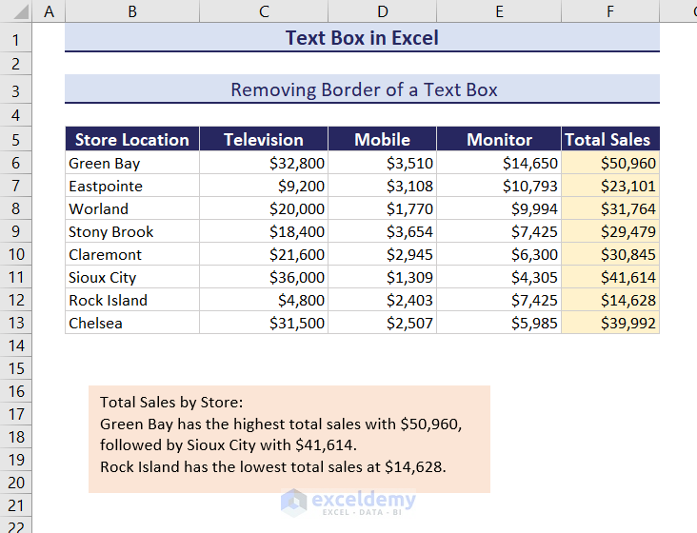The image size is (697, 533).
Task: Click the 'Removing Border of a Text Box' heading
Action: tap(362, 90)
